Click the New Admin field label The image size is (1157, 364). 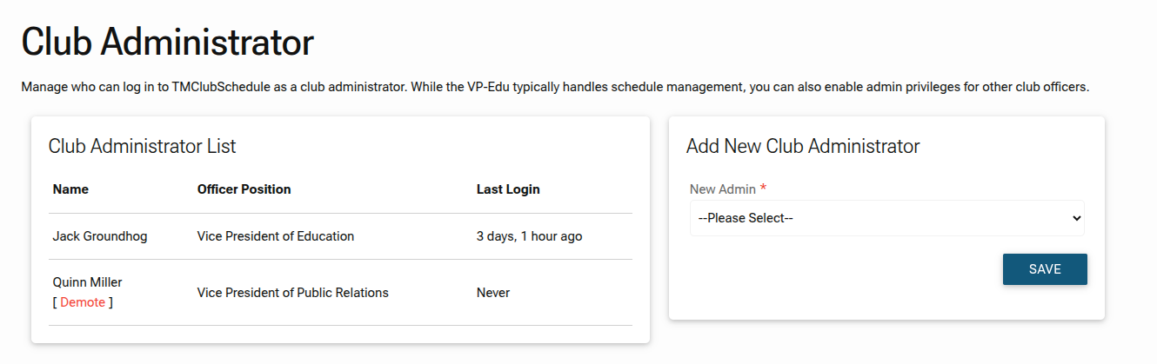click(x=722, y=189)
